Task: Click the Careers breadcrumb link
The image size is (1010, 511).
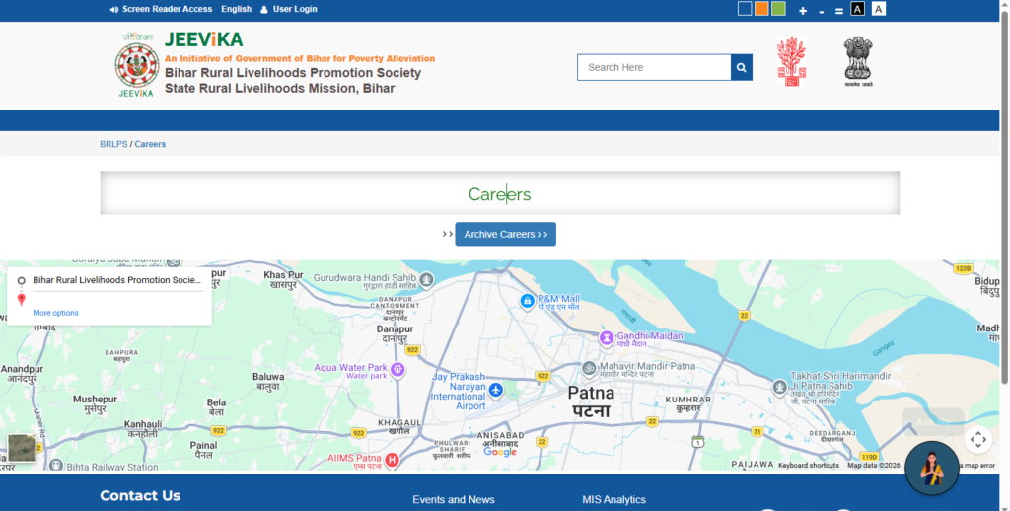Action: [150, 144]
